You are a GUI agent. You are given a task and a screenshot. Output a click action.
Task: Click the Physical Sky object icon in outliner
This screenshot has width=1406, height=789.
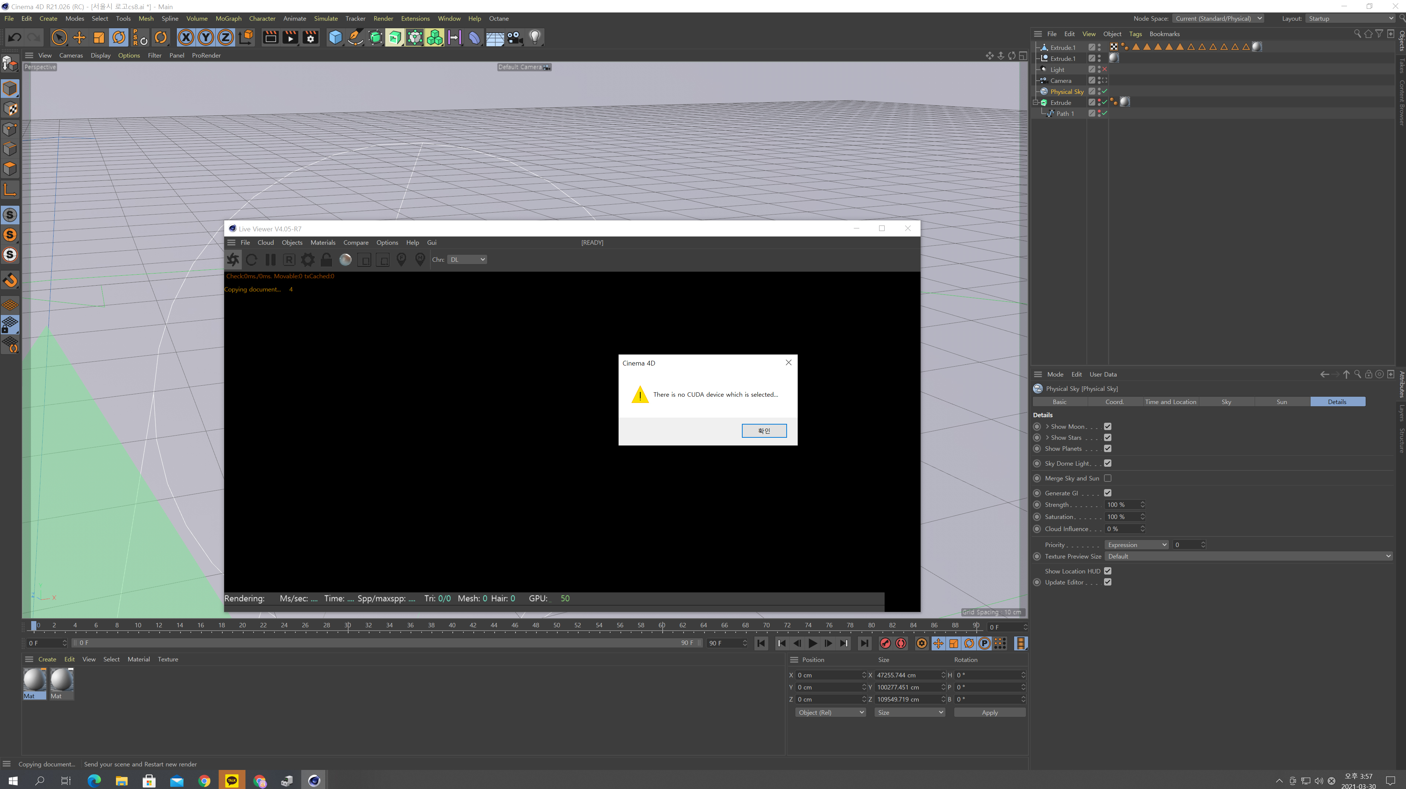coord(1045,91)
